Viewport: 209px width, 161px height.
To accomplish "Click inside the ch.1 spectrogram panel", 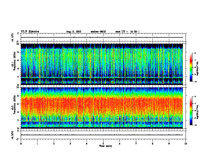I will click(102, 64).
